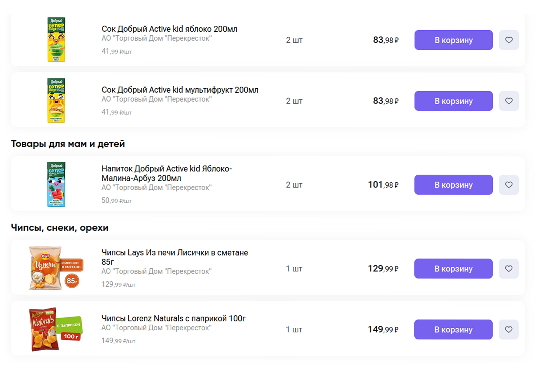Add мультифрукт juice to cart
The width and height of the screenshot is (536, 376).
click(453, 101)
